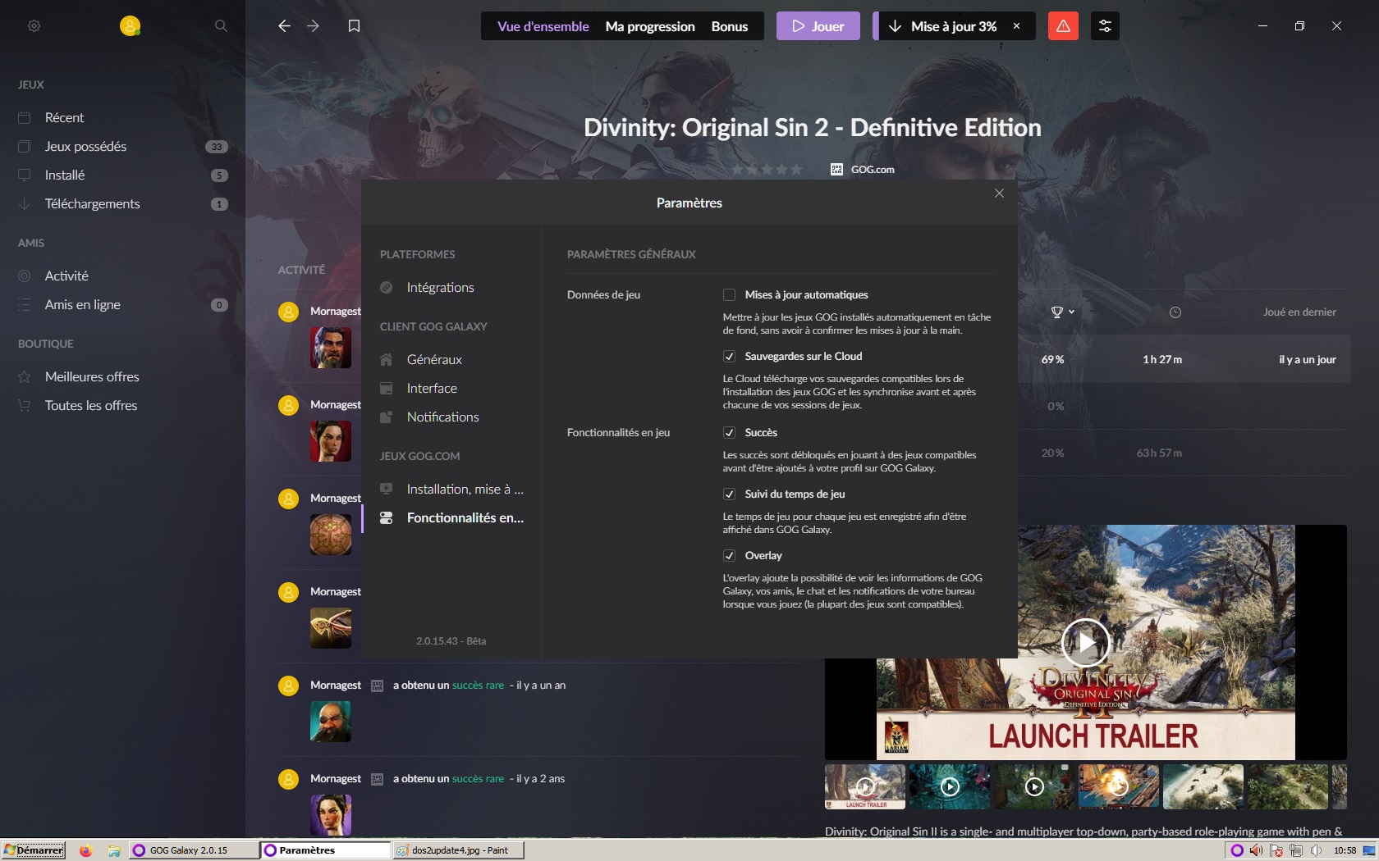The image size is (1379, 861).
Task: Uncheck Sauvegardes sur le Cloud
Action: click(729, 356)
